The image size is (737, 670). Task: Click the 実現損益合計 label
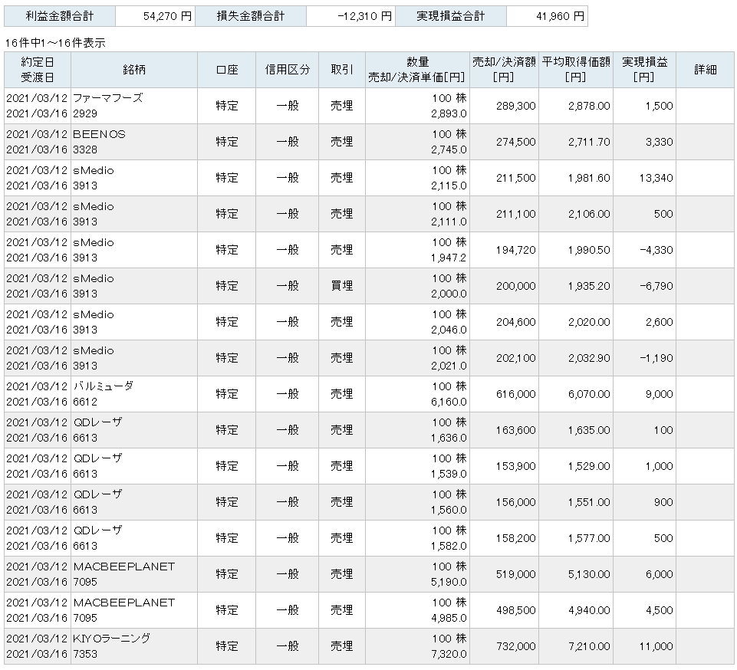point(451,16)
